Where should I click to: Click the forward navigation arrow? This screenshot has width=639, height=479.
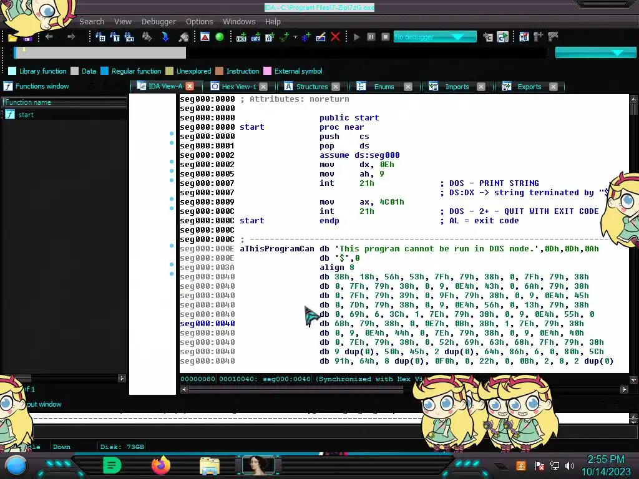point(71,37)
